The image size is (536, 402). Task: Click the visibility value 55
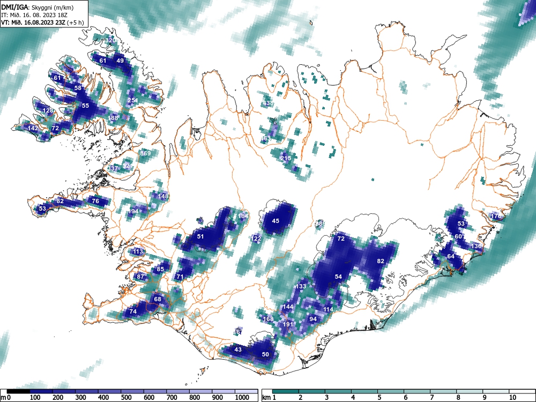85,106
